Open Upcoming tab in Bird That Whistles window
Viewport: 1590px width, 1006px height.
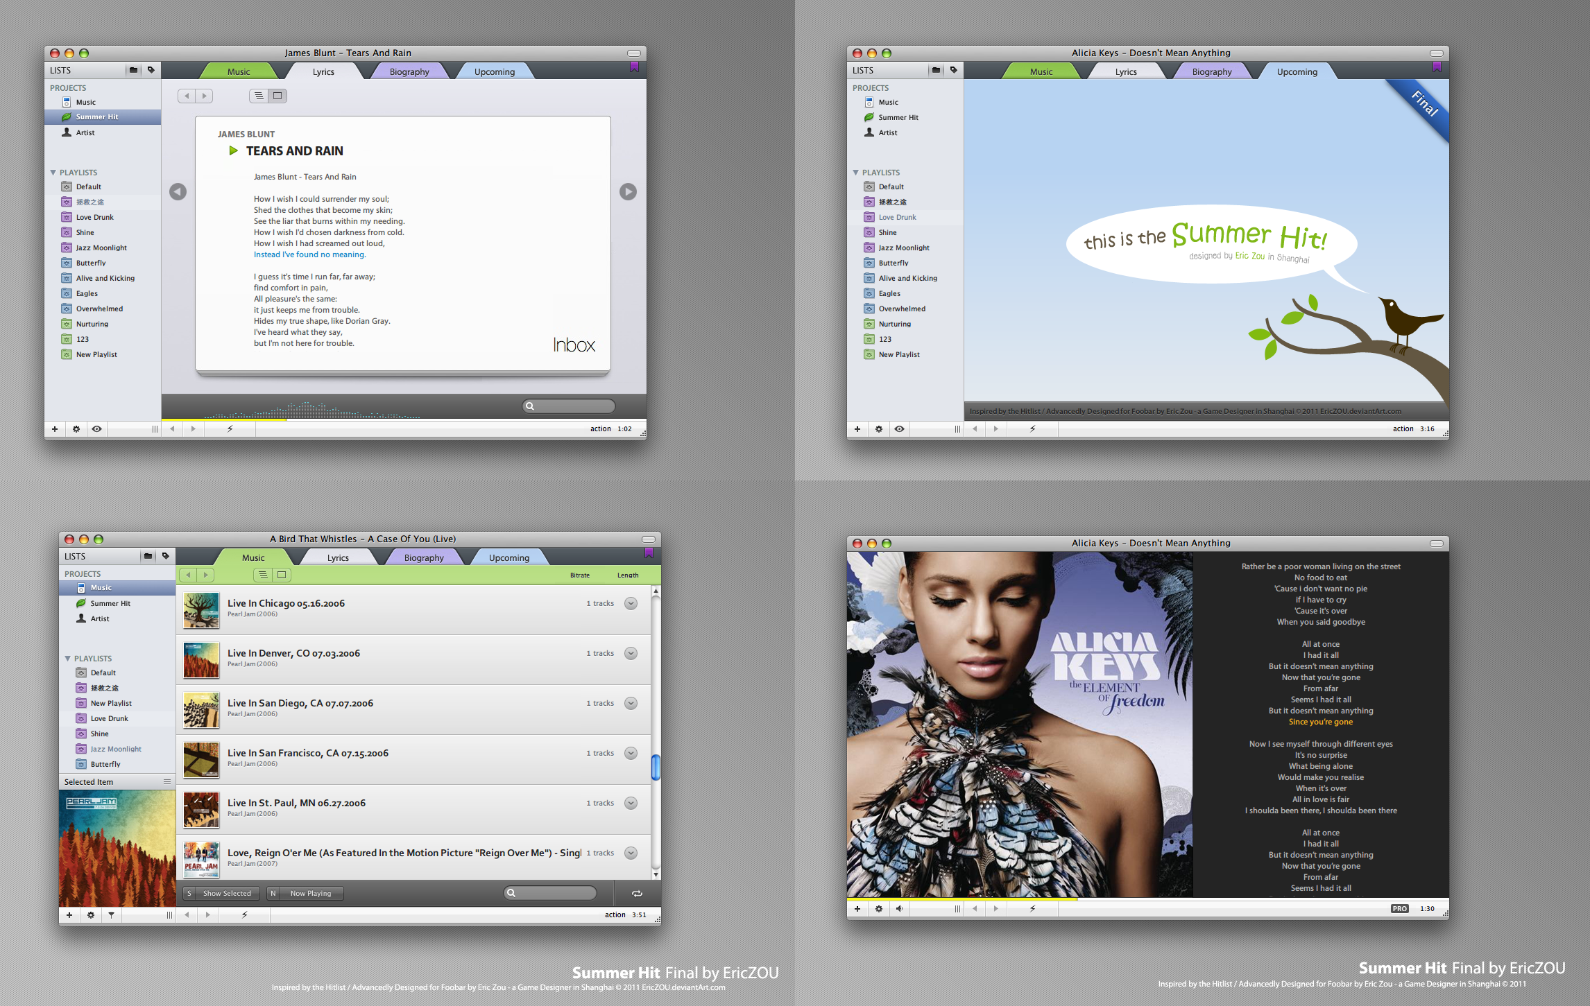click(x=509, y=557)
